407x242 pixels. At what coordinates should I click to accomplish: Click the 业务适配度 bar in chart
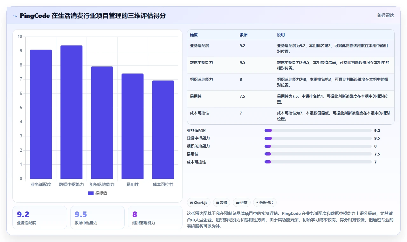click(x=41, y=114)
